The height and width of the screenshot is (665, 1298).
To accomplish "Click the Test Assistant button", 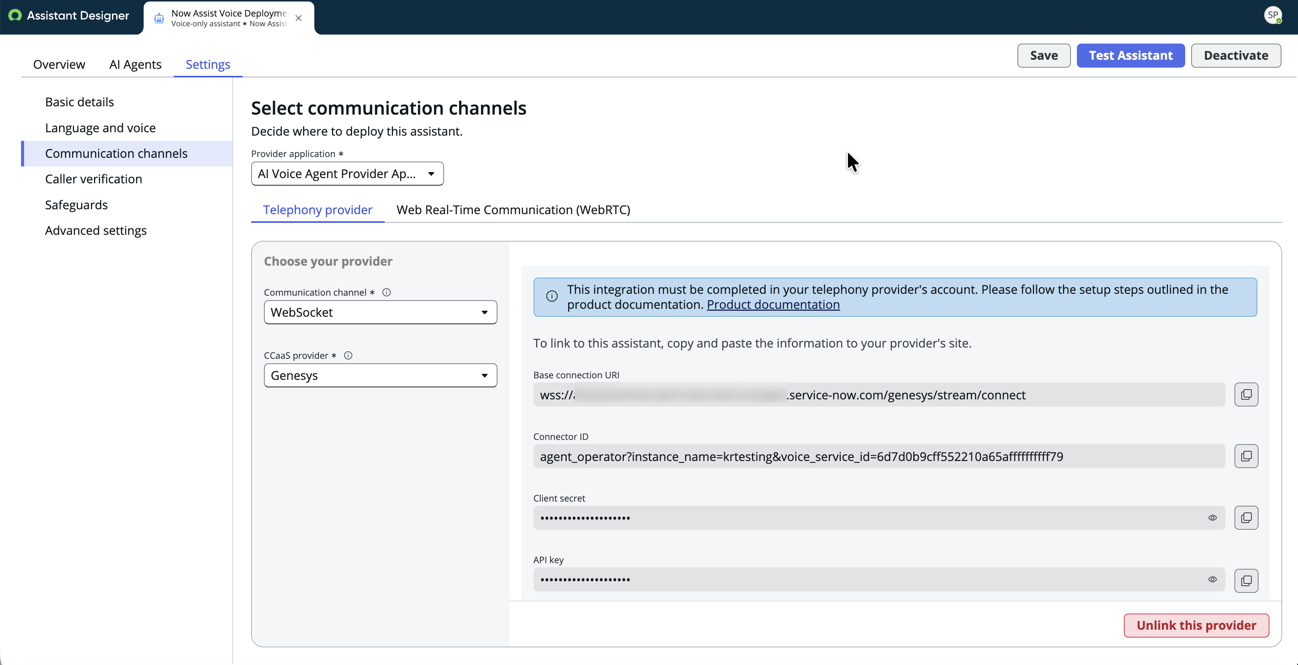I will [1131, 55].
